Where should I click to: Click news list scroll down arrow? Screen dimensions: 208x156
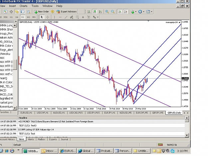pyautogui.click(x=187, y=135)
